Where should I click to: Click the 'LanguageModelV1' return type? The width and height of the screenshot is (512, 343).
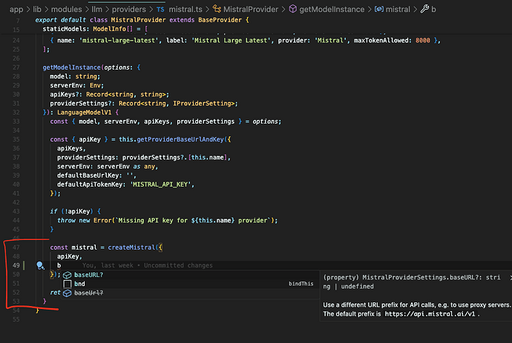(85, 113)
